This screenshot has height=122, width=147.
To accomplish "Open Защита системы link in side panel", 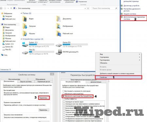I will [130, 14].
